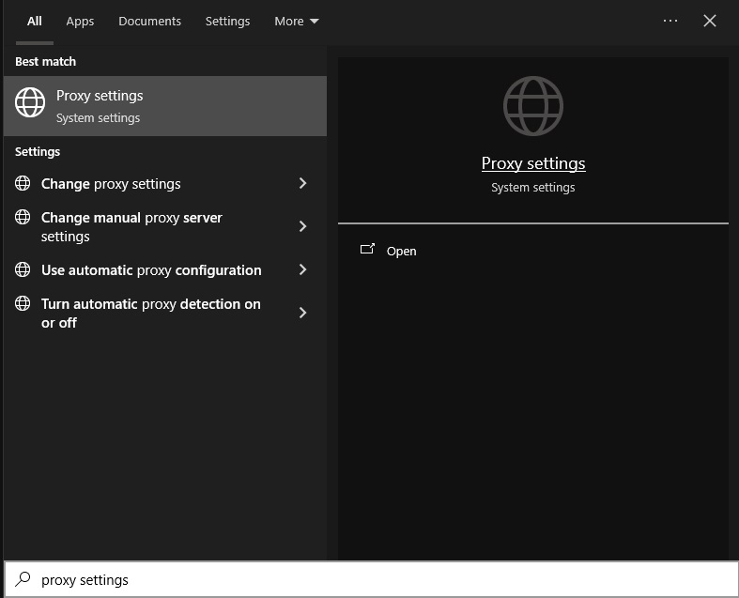
Task: Select the Change proxy settings result
Action: tap(165, 183)
